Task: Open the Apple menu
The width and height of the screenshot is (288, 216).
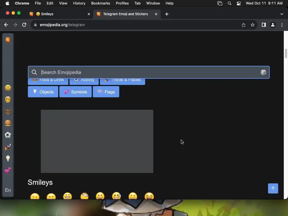Action: click(x=7, y=3)
